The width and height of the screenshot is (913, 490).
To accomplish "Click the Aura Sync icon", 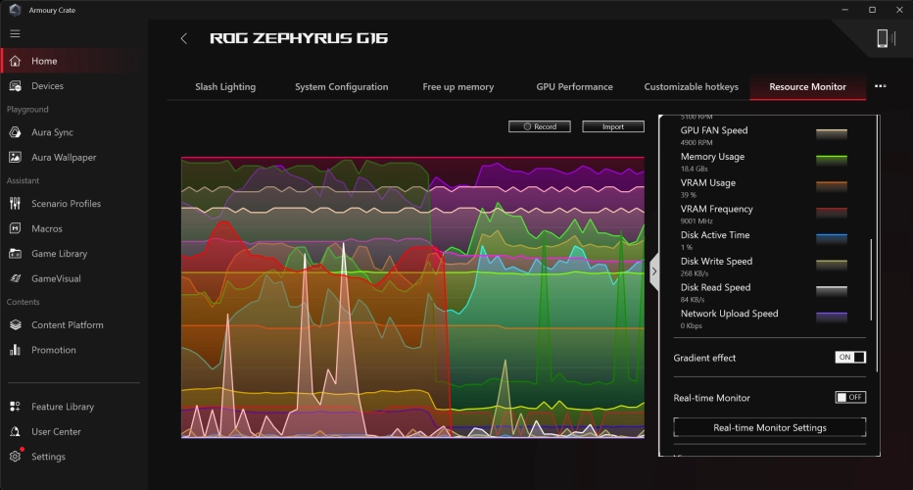I will tap(15, 132).
